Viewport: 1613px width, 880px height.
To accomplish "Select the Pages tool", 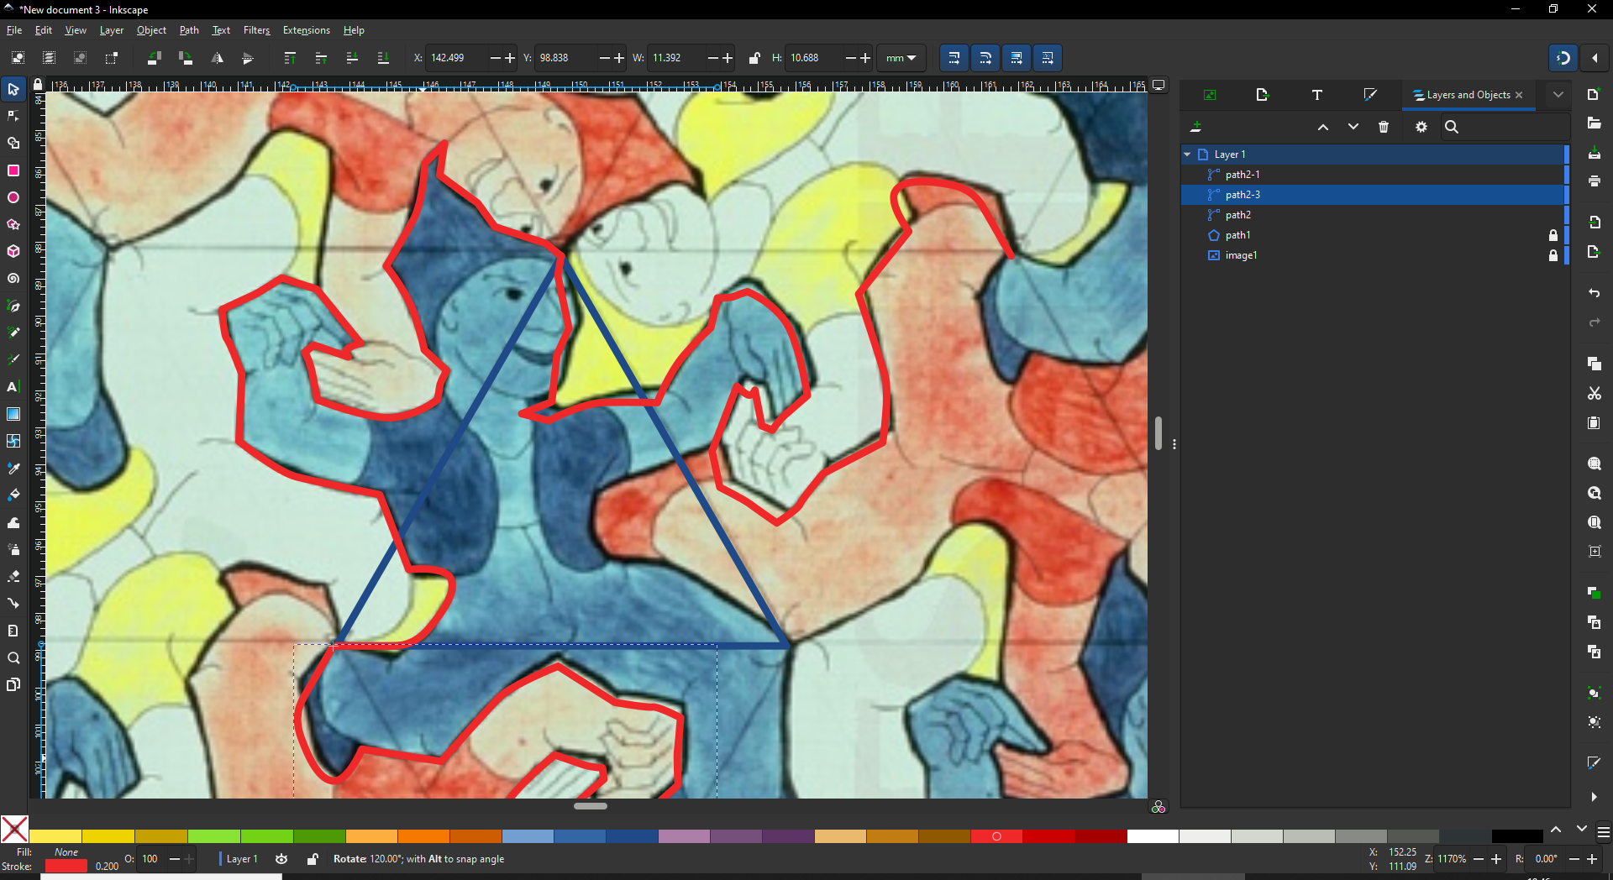I will tap(13, 684).
